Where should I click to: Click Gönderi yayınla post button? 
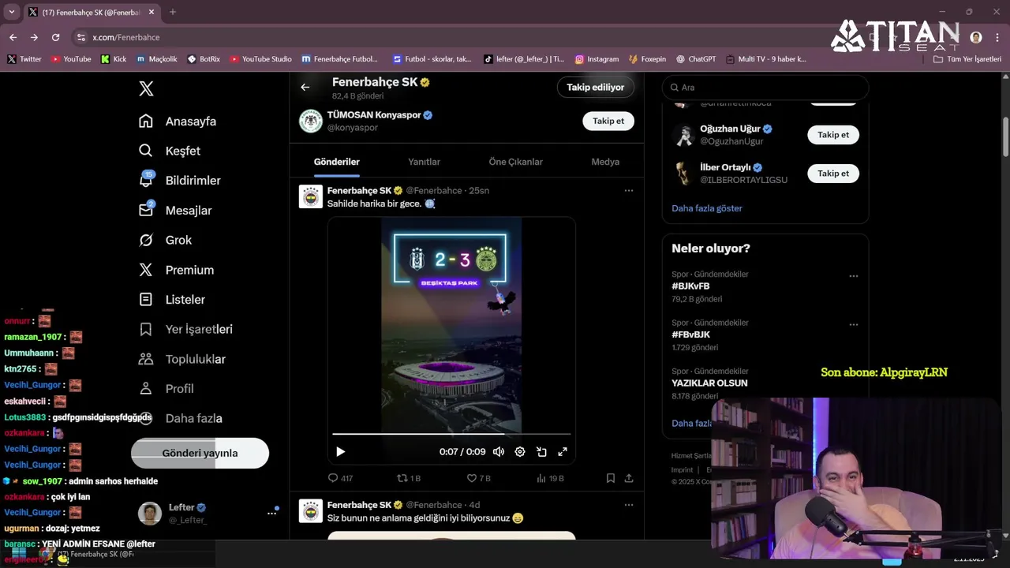pyautogui.click(x=200, y=453)
